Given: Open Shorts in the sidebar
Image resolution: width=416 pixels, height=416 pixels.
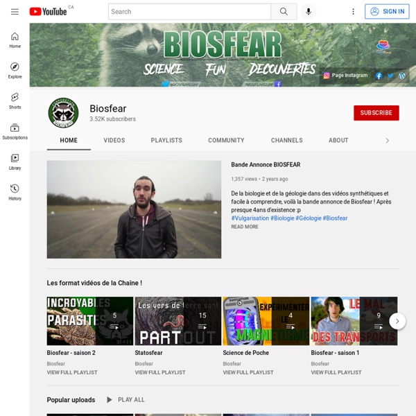Looking at the screenshot, I should click(x=15, y=101).
